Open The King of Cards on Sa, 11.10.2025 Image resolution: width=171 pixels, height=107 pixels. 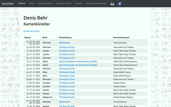pos(67,54)
